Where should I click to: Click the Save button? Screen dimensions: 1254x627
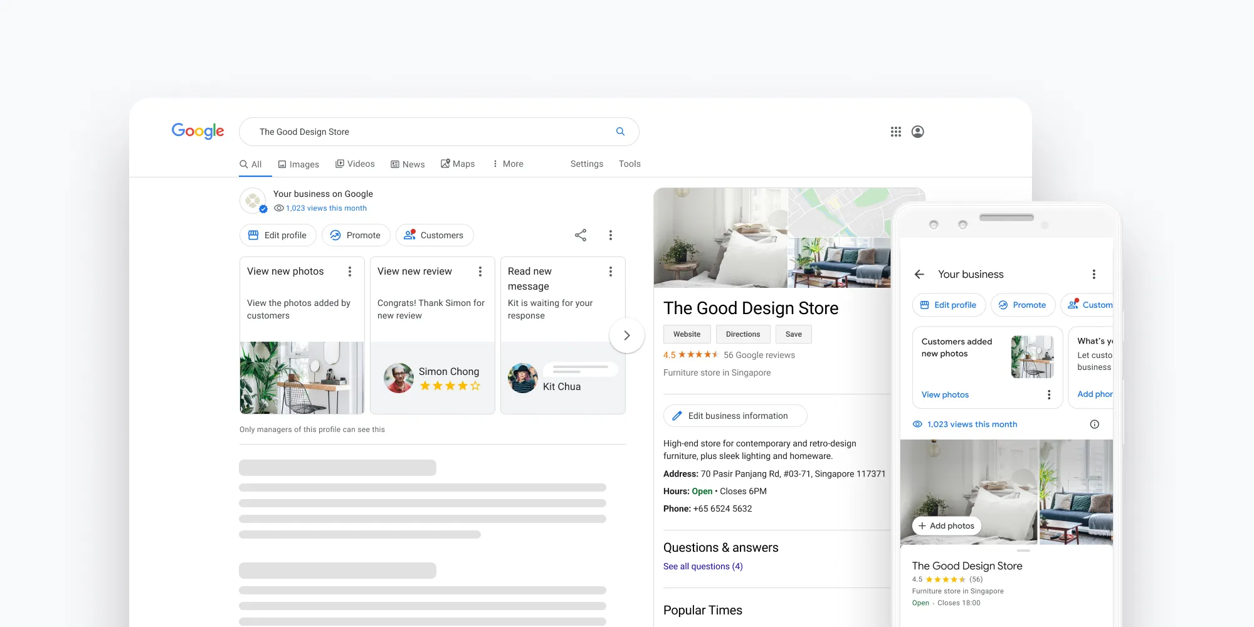pos(794,334)
